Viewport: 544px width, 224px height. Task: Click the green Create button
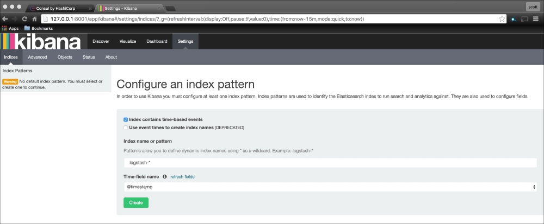point(136,202)
